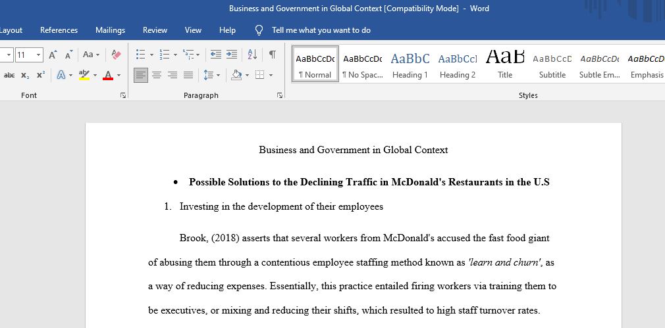Click the Borders icon
Viewport: 665px width, 328px height.
(259, 76)
